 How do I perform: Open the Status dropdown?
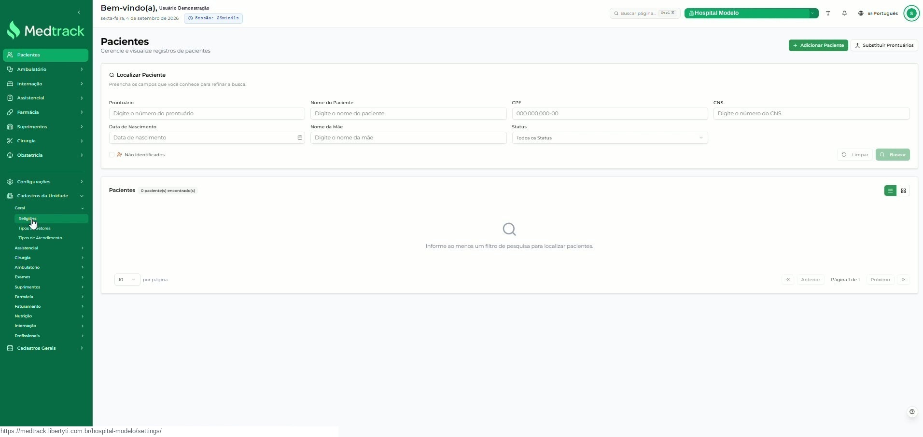click(x=610, y=138)
